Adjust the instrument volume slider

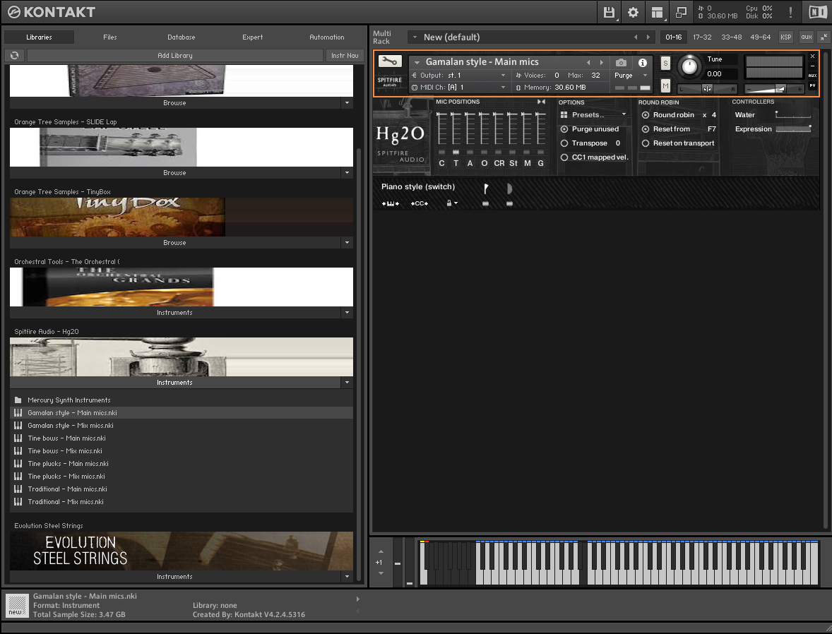pos(775,88)
